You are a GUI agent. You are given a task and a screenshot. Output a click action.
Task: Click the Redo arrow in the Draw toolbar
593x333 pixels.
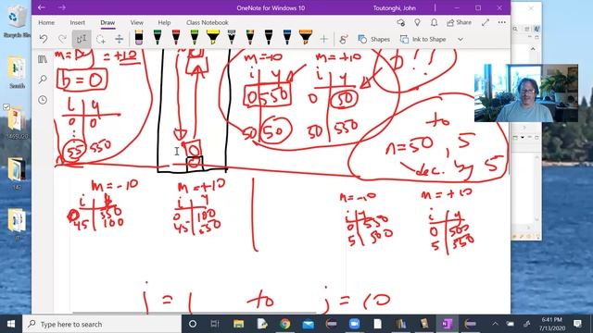[x=62, y=39]
